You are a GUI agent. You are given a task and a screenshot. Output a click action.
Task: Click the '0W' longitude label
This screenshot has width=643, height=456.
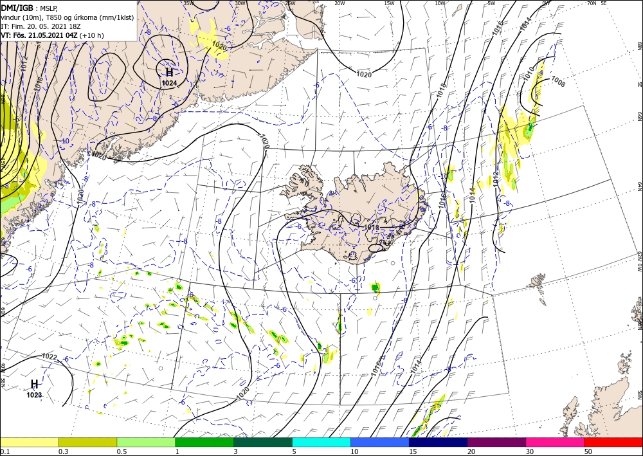pyautogui.click(x=546, y=3)
